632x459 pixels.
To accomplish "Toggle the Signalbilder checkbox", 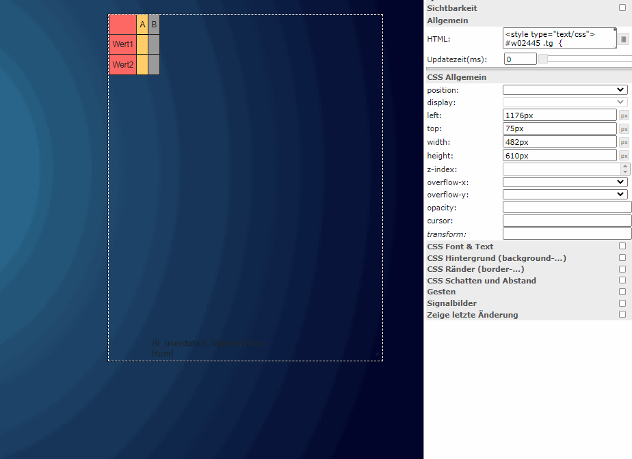I will click(x=622, y=303).
